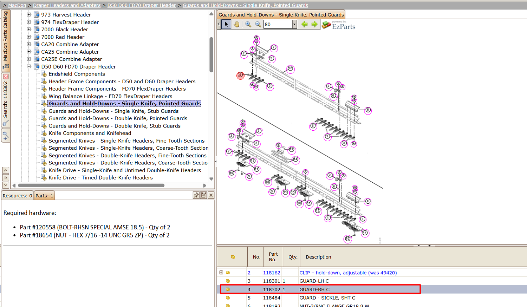Click the middle play-style sidebar button
Viewport: 527px width, 307px height.
tap(6, 178)
